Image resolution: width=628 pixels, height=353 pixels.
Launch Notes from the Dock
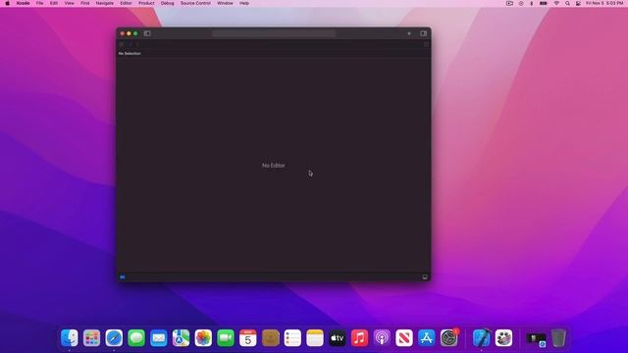coord(315,338)
